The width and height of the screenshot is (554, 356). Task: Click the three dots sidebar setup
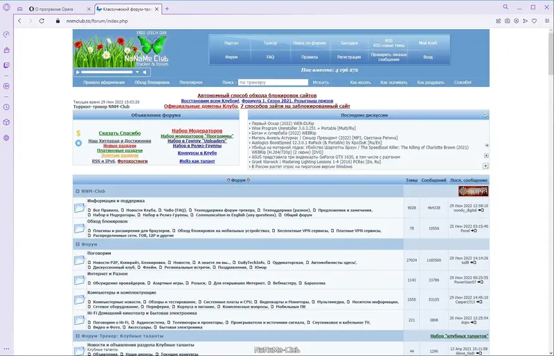[x=6, y=349]
